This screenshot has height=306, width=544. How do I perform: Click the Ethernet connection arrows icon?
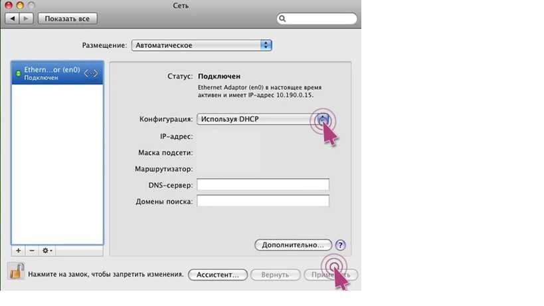coord(92,73)
